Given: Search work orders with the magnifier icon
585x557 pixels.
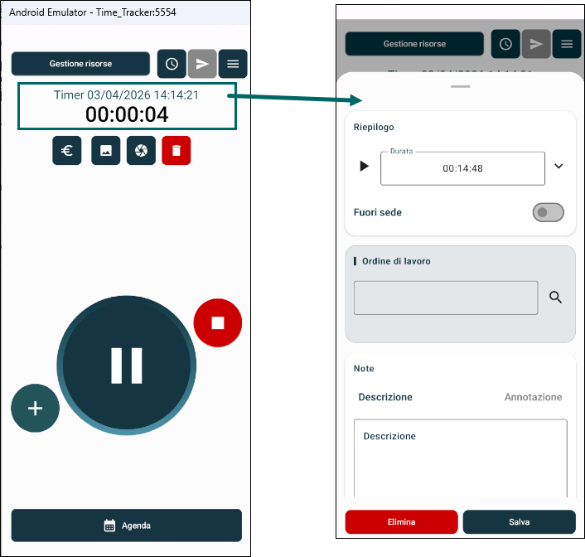Looking at the screenshot, I should click(555, 298).
